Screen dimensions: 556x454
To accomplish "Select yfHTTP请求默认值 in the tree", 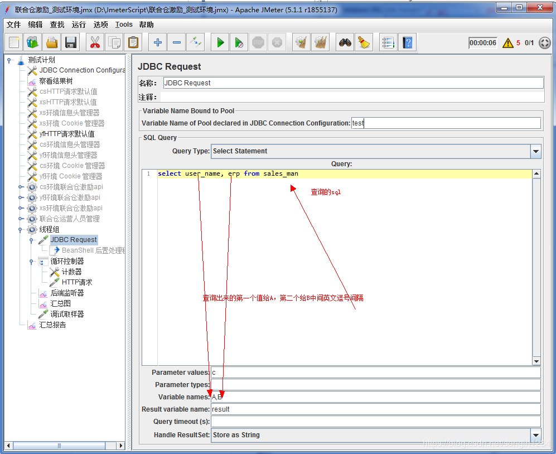I will pyautogui.click(x=67, y=134).
